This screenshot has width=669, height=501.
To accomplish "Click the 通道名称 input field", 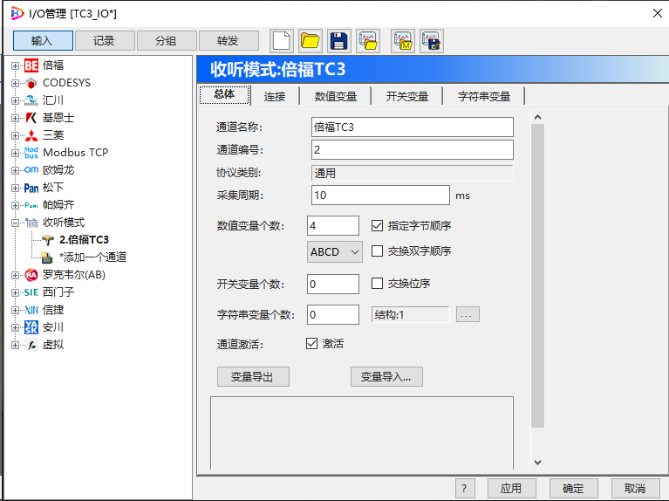I will (413, 127).
